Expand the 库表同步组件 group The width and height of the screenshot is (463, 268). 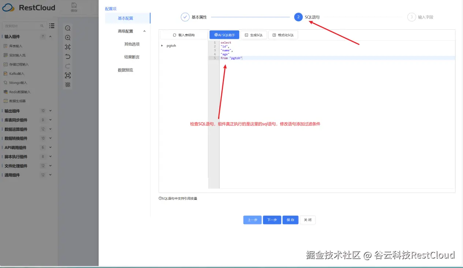click(51, 120)
